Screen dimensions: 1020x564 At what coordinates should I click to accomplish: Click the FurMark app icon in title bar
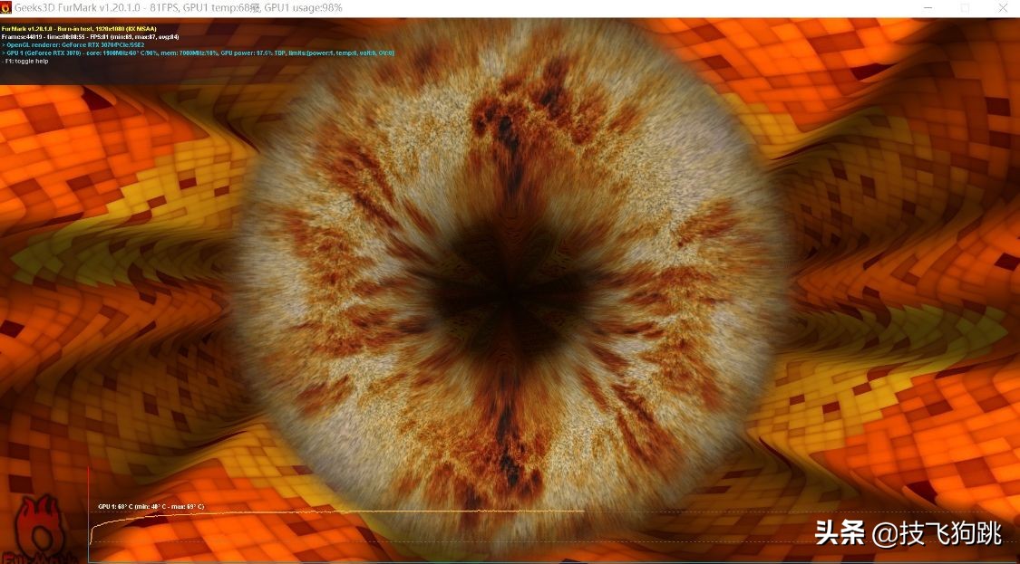[x=7, y=8]
